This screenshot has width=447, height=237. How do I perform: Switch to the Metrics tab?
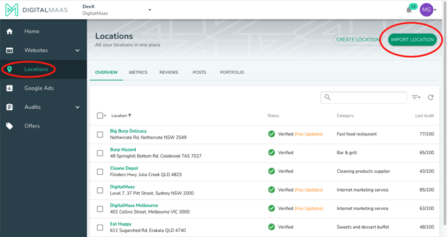(138, 72)
